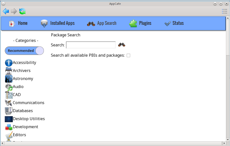The image size is (230, 146).
Task: Click the Desktop Utilities icon
Action: point(9,119)
